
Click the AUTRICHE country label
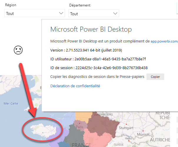pos(160,140)
